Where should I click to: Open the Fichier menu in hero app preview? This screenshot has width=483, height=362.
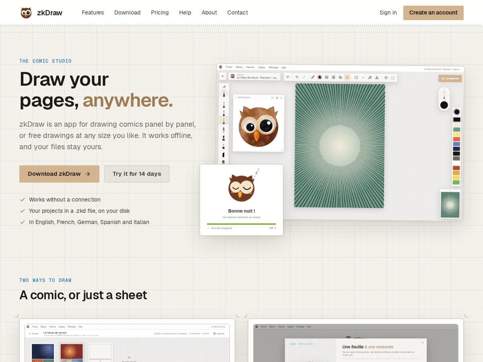229,67
